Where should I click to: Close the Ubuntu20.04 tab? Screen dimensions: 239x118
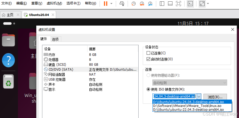tap(53, 15)
